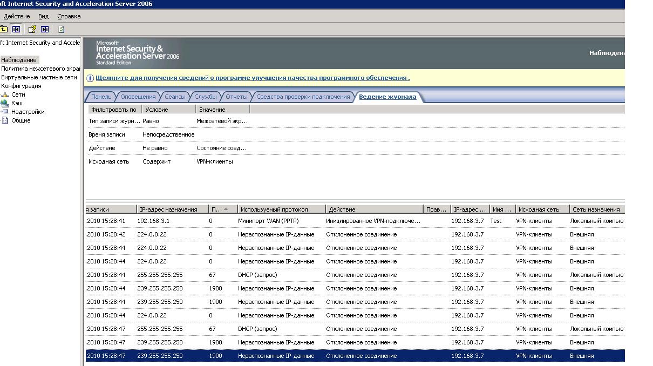Sort log by IP-адрес назначения column
Viewport: 653px width, 366px height.
172,209
